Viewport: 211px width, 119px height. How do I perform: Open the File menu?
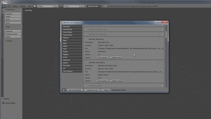tap(9, 6)
